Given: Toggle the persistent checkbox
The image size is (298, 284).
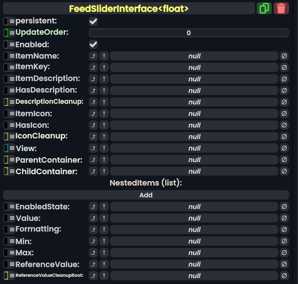Looking at the screenshot, I should 93,21.
